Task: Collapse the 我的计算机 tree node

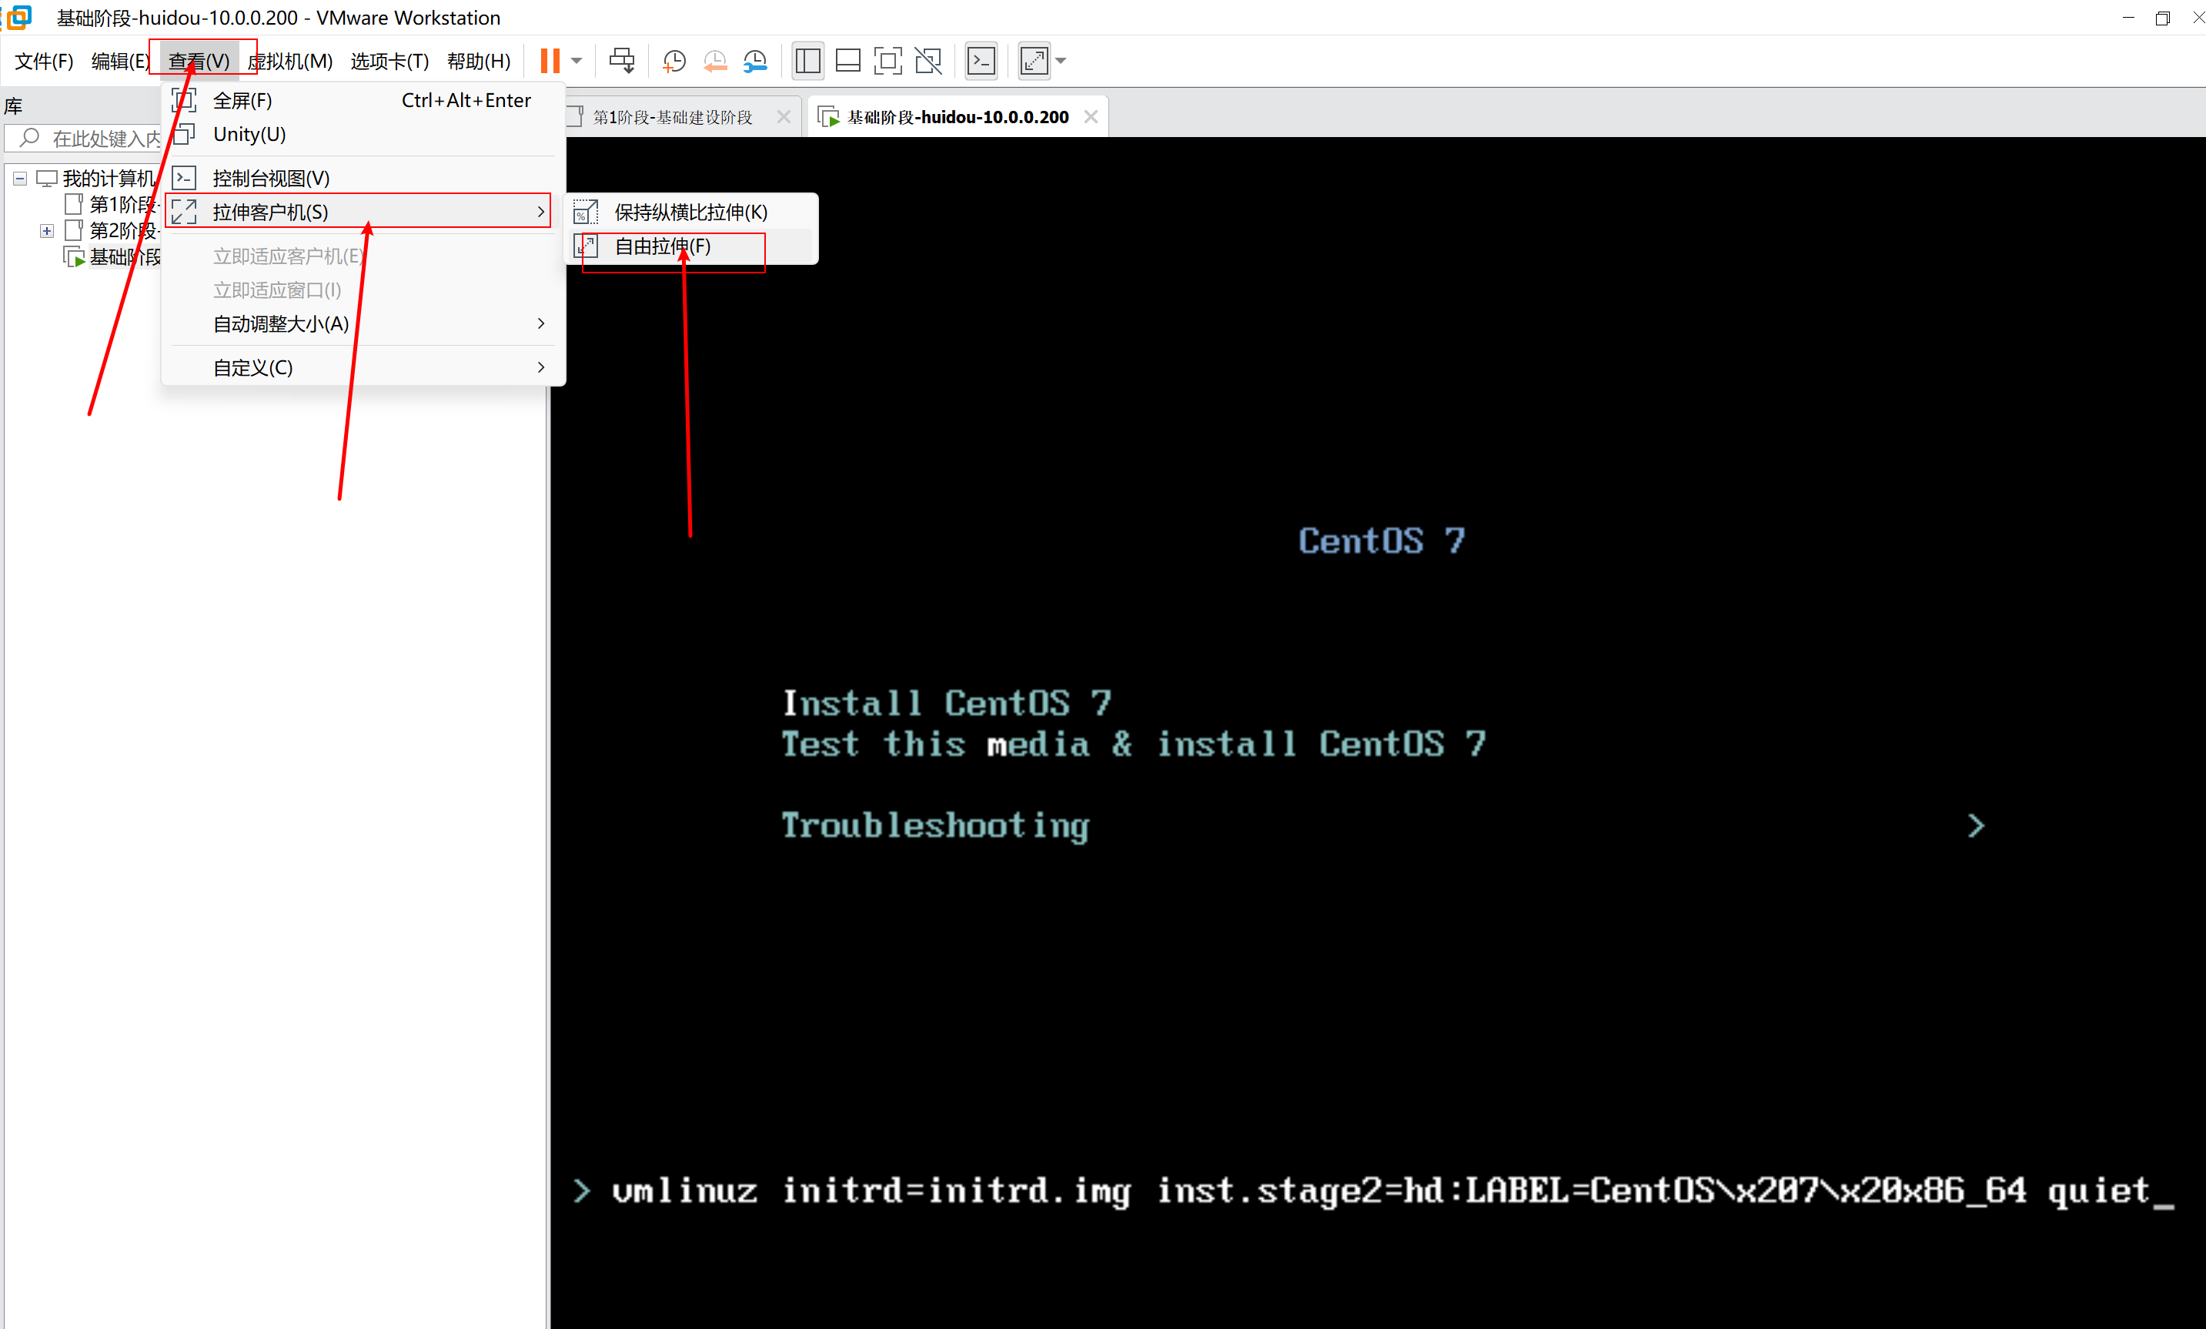Action: click(20, 178)
